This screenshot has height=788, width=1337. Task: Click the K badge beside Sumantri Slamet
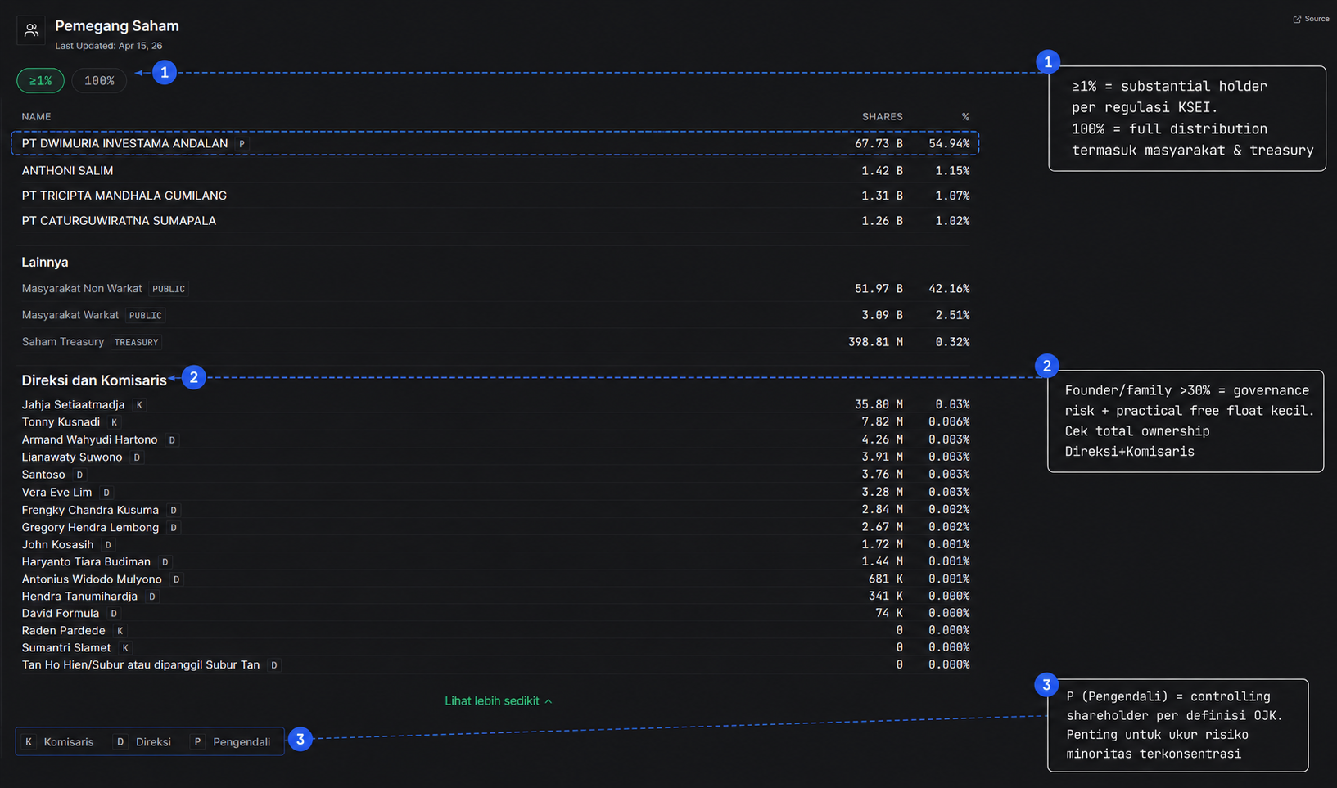pyautogui.click(x=125, y=648)
